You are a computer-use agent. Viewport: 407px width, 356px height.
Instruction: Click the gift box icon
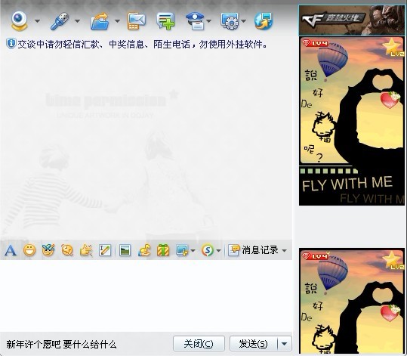click(163, 250)
